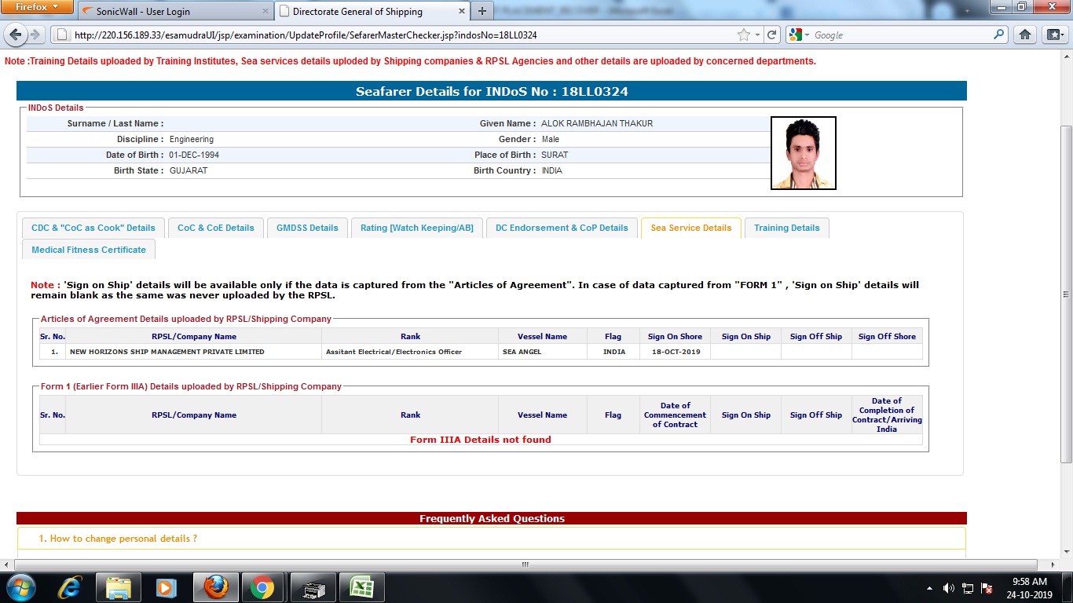Open the Medical Fitness Certificate tab
Viewport: 1073px width, 603px height.
[89, 250]
